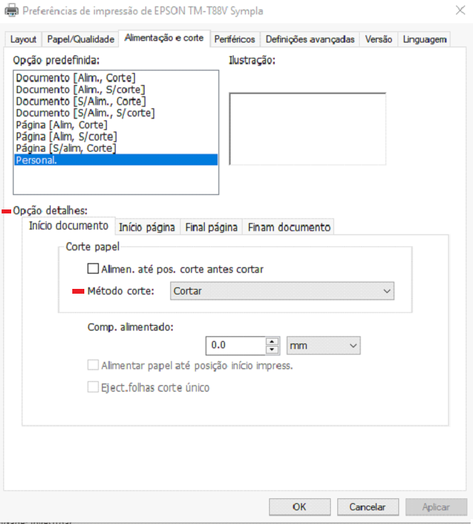Pick Página [Alim, Corte] preset

tap(116, 124)
